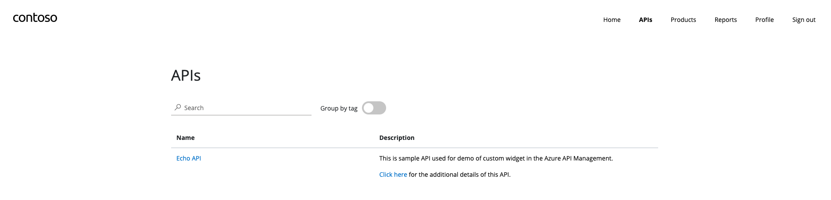Follow the Click here link
This screenshot has height=200, width=831.
pos(393,175)
